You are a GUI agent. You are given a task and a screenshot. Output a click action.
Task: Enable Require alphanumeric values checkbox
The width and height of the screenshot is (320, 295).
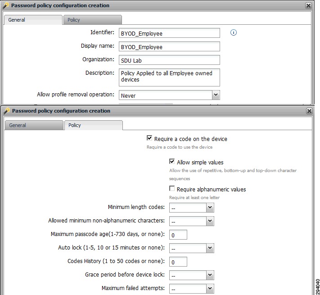[x=172, y=188]
